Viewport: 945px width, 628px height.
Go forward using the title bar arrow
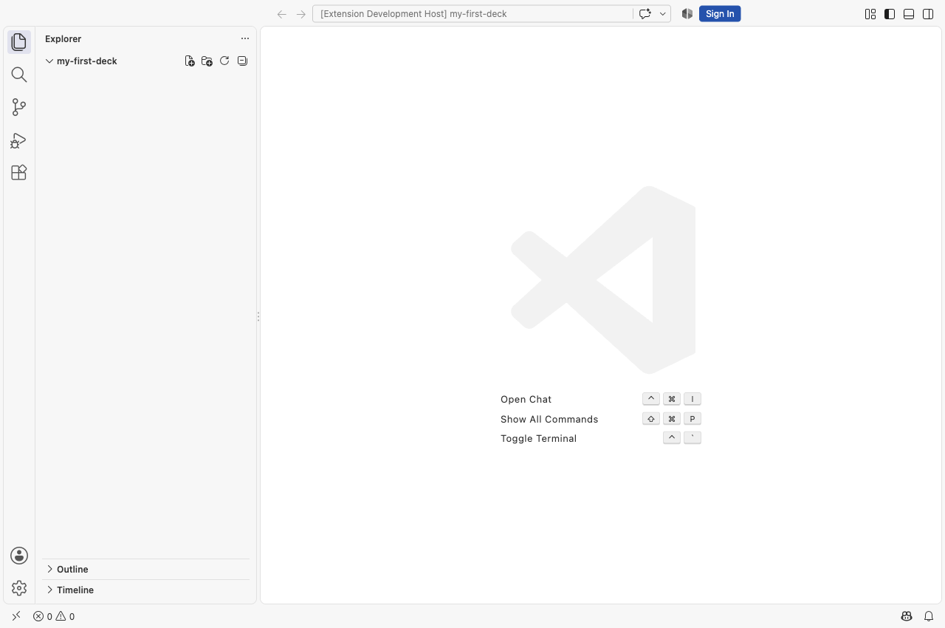300,14
